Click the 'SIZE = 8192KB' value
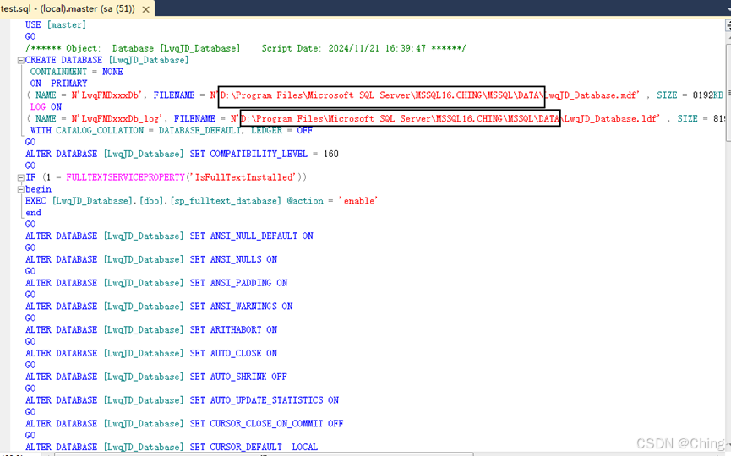Image resolution: width=731 pixels, height=456 pixels. coord(690,95)
